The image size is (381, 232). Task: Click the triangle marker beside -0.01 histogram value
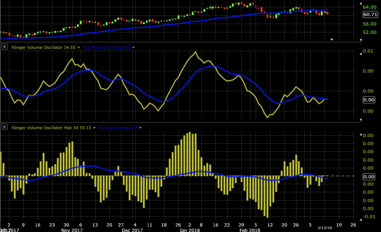coord(360,217)
